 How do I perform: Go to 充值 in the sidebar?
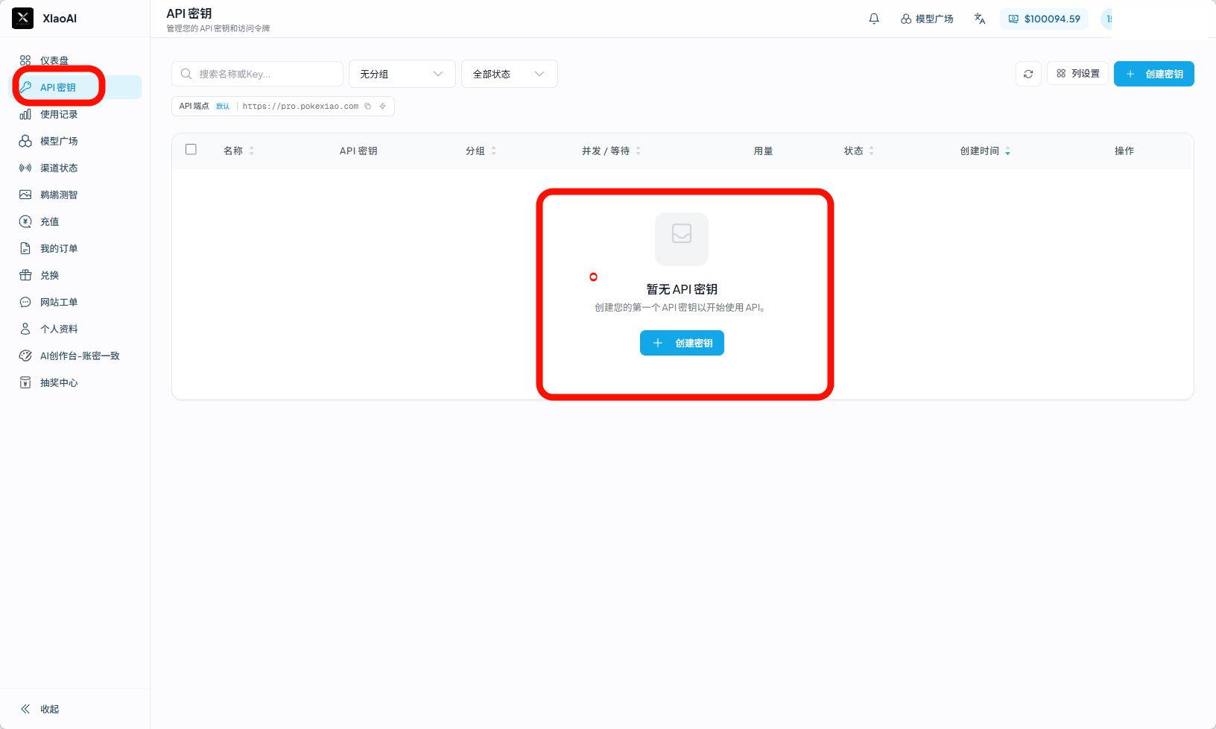coord(75,221)
